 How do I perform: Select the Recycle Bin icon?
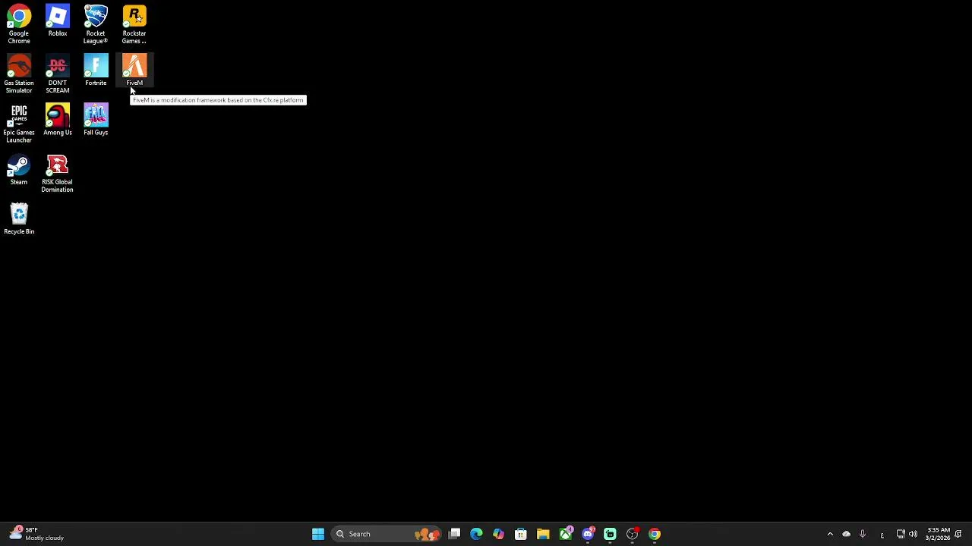coord(19,219)
